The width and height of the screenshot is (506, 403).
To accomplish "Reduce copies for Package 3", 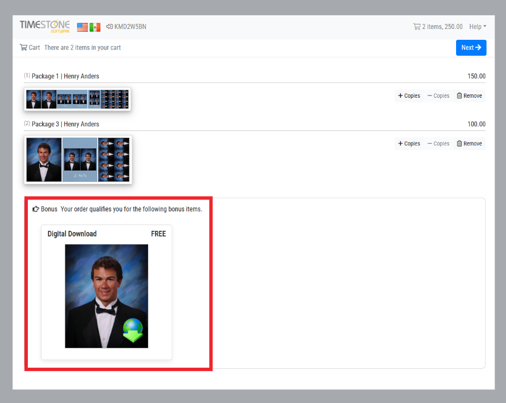I will (438, 144).
